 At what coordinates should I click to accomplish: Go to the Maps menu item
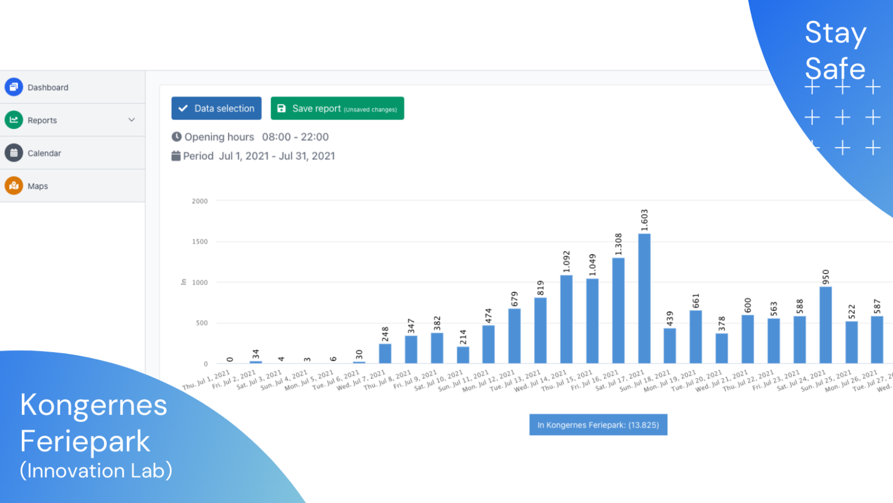(x=38, y=186)
